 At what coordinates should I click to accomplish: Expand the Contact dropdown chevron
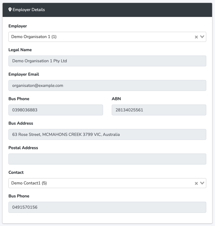pyautogui.click(x=202, y=183)
